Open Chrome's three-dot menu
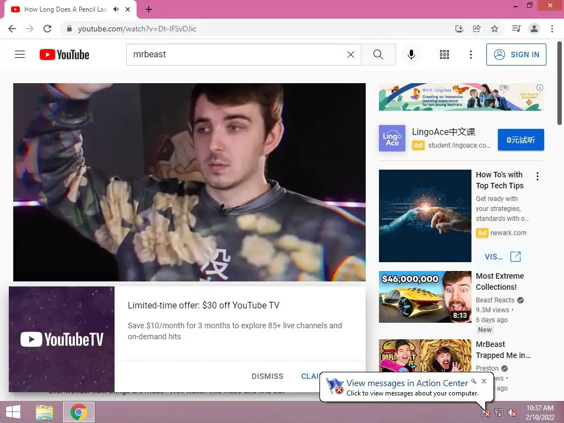The height and width of the screenshot is (423, 564). tap(552, 29)
